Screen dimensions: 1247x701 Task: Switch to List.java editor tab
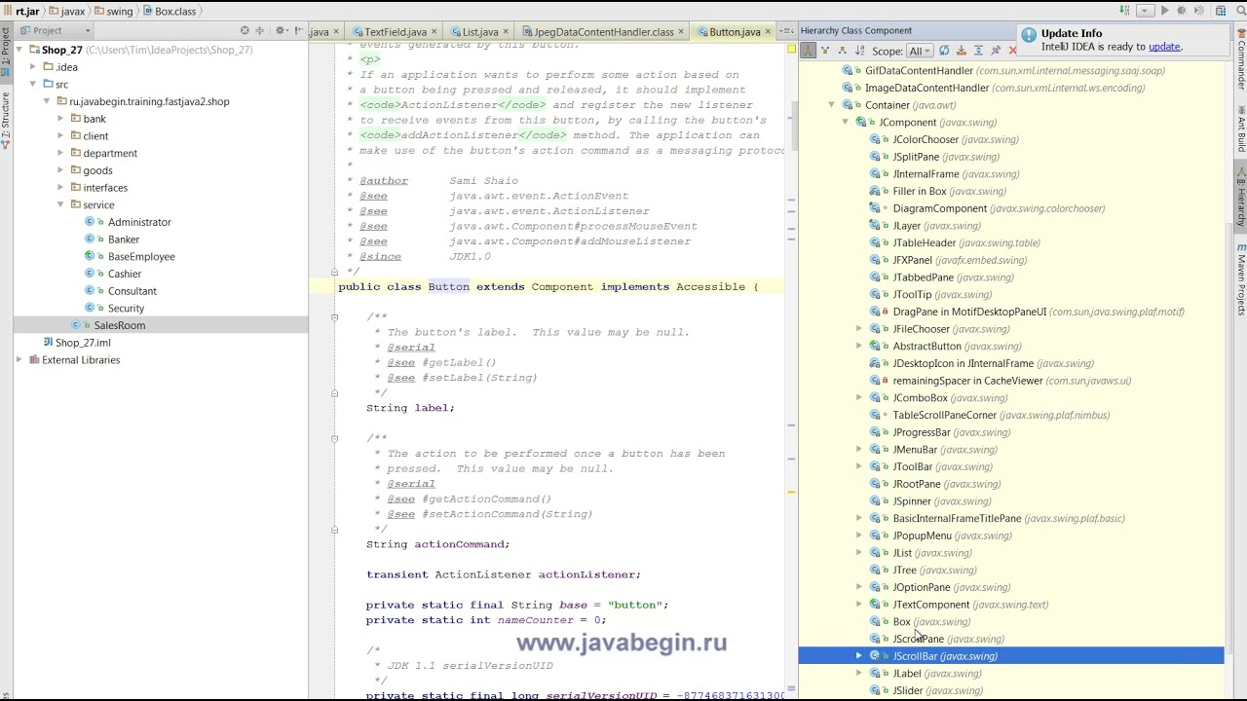point(480,31)
